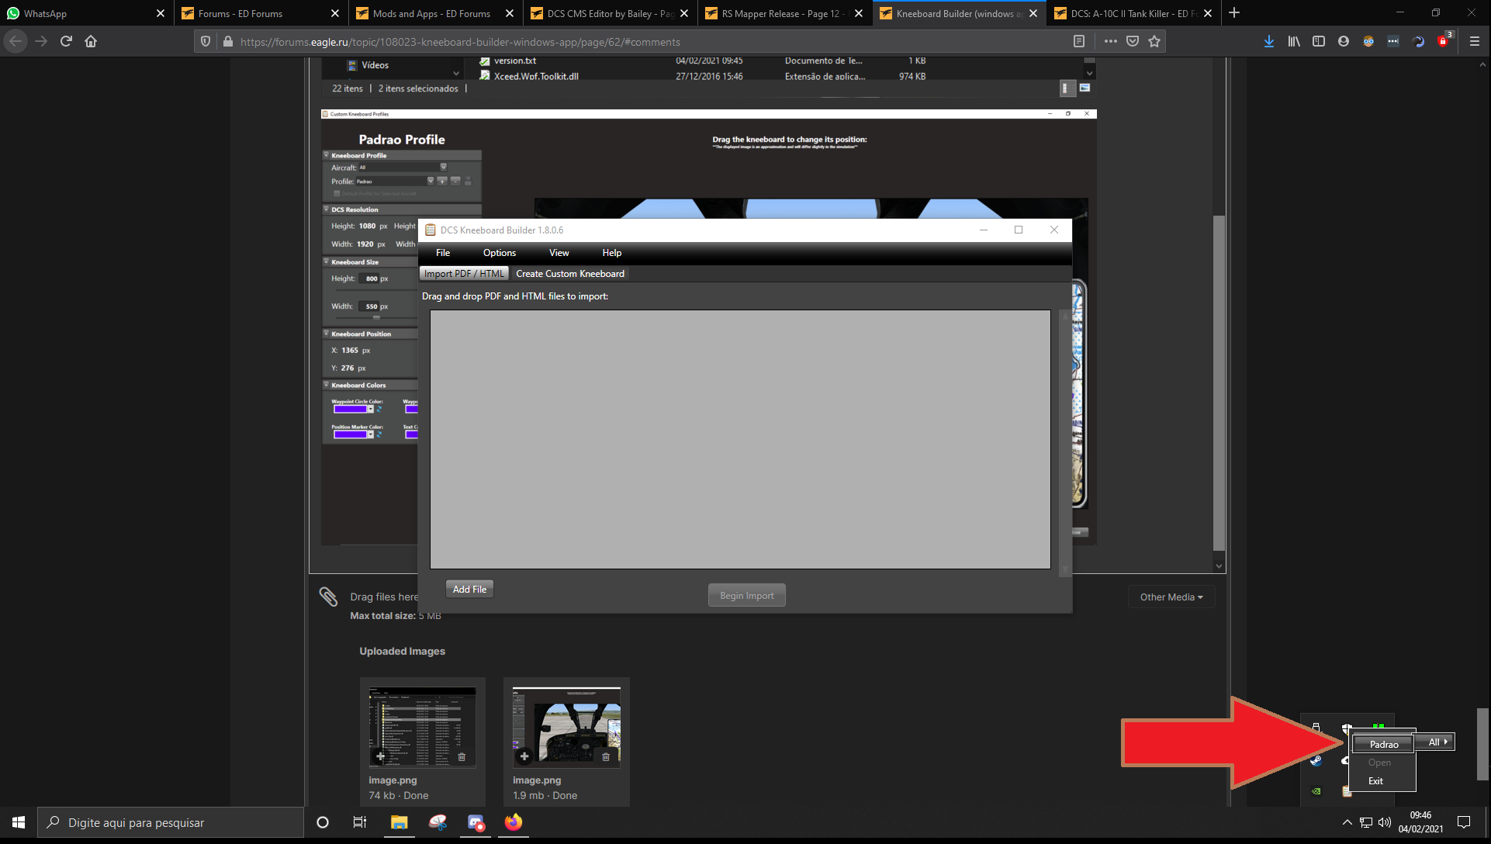Click the glasses-face extension icon
This screenshot has width=1491, height=844.
[1368, 42]
